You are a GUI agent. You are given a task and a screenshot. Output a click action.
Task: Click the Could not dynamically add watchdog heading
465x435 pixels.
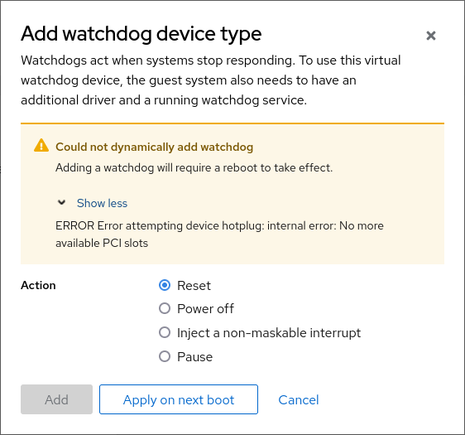pyautogui.click(x=155, y=147)
